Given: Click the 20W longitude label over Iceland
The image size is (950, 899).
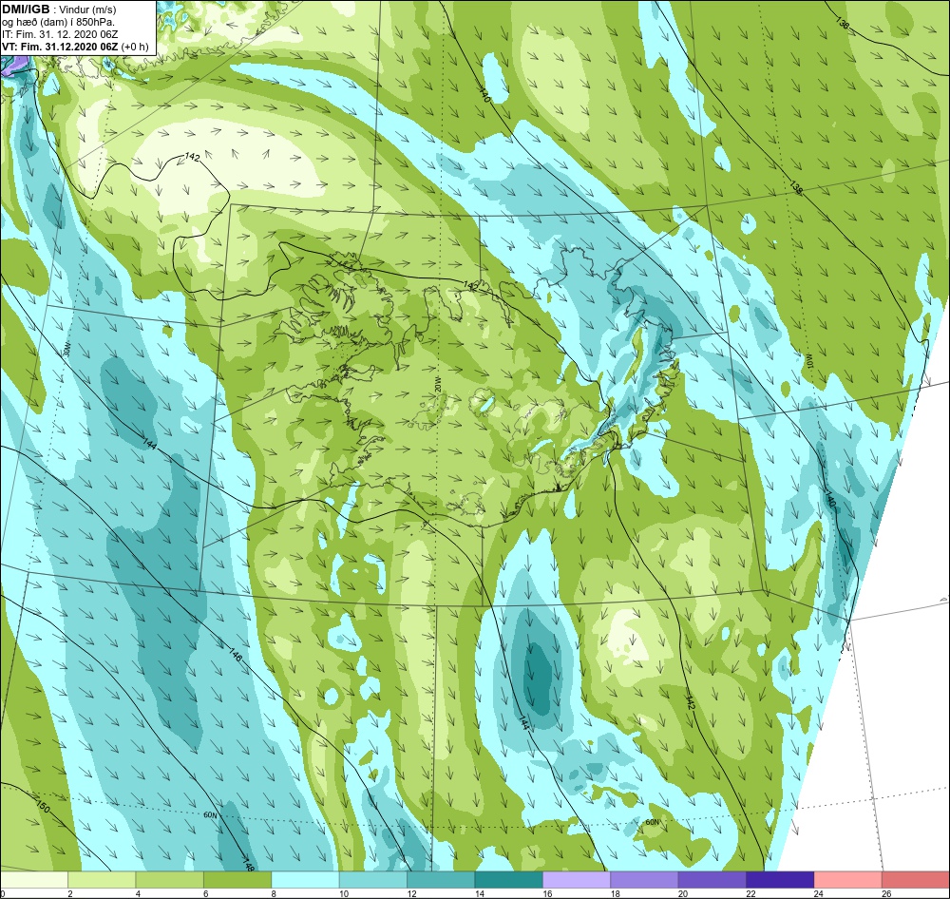Looking at the screenshot, I should 437,386.
